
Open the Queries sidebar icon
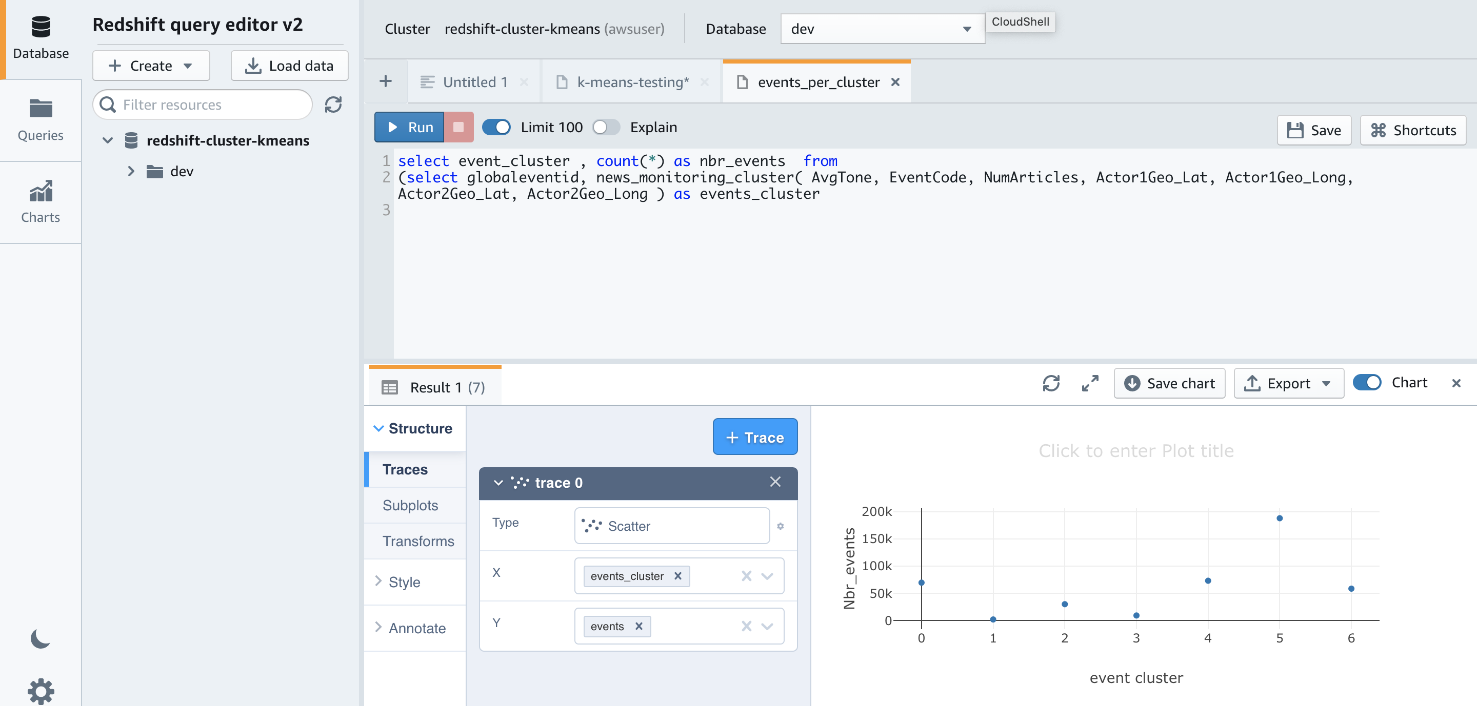(40, 120)
